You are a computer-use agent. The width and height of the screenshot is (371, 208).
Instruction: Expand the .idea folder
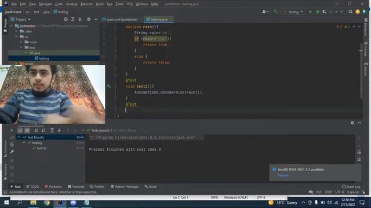[x=16, y=31]
